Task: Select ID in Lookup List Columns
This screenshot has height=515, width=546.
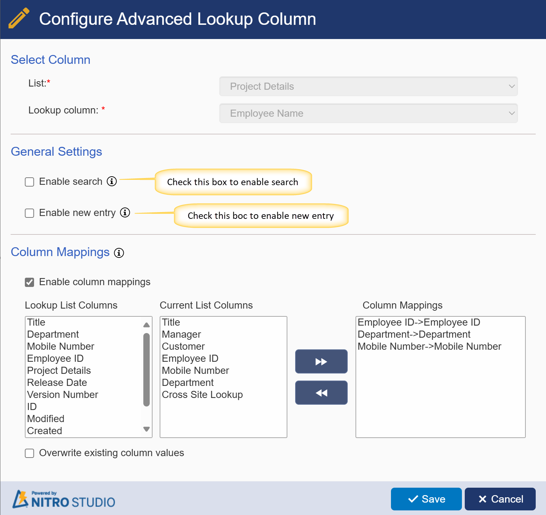Action: (84, 407)
